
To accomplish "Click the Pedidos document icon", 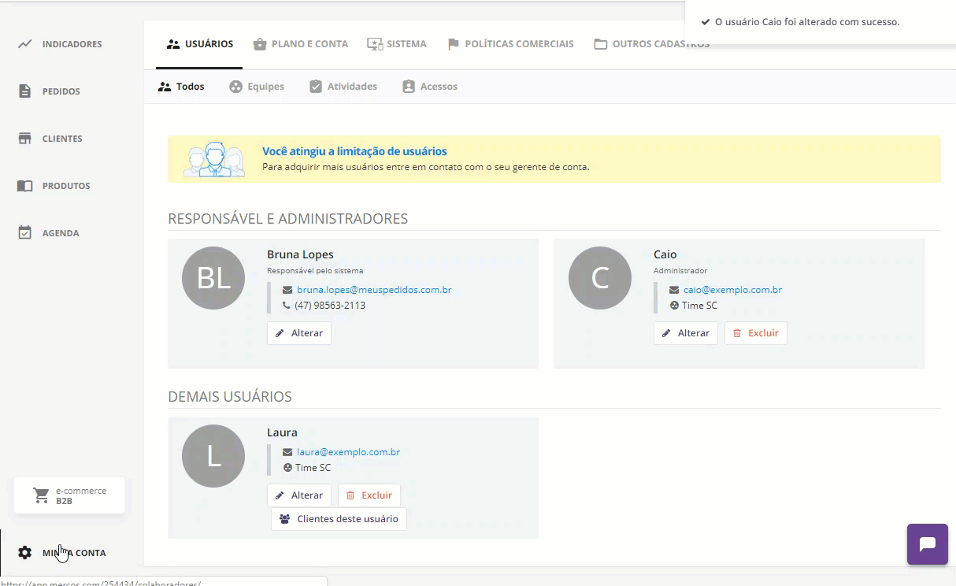I will (x=25, y=91).
